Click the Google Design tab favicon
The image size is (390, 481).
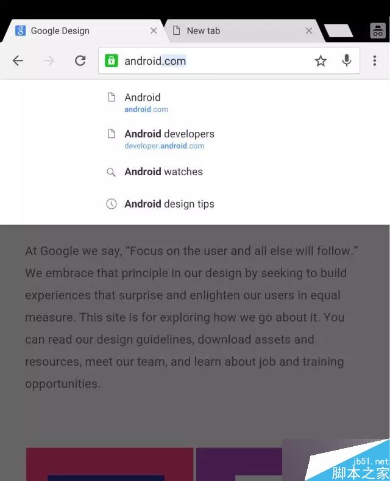(21, 31)
